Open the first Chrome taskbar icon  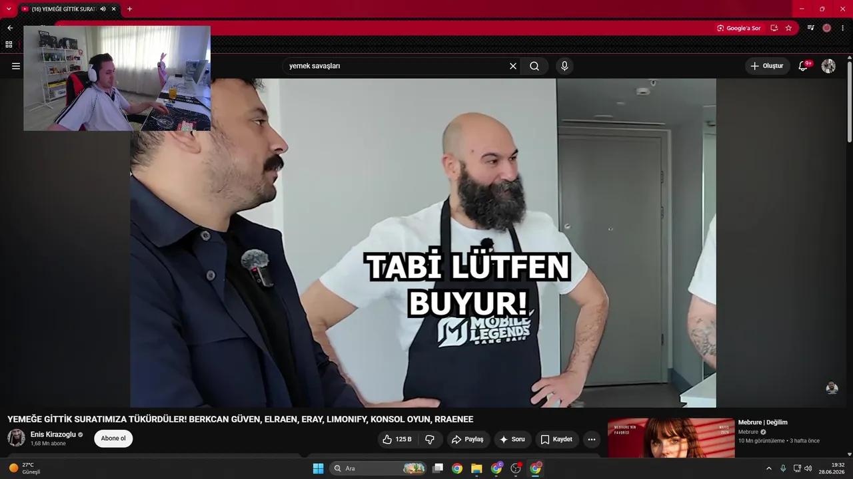tap(457, 468)
